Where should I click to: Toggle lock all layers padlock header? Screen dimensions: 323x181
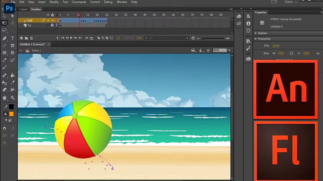tap(53, 15)
